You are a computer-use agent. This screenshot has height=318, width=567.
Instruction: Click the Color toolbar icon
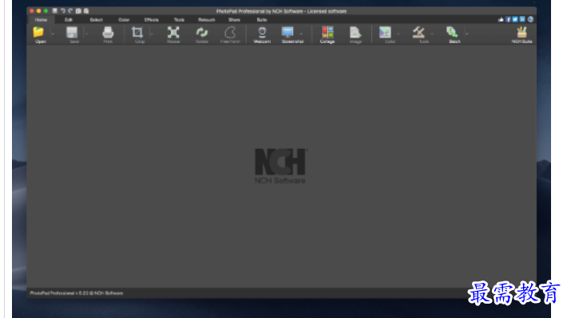tap(385, 33)
